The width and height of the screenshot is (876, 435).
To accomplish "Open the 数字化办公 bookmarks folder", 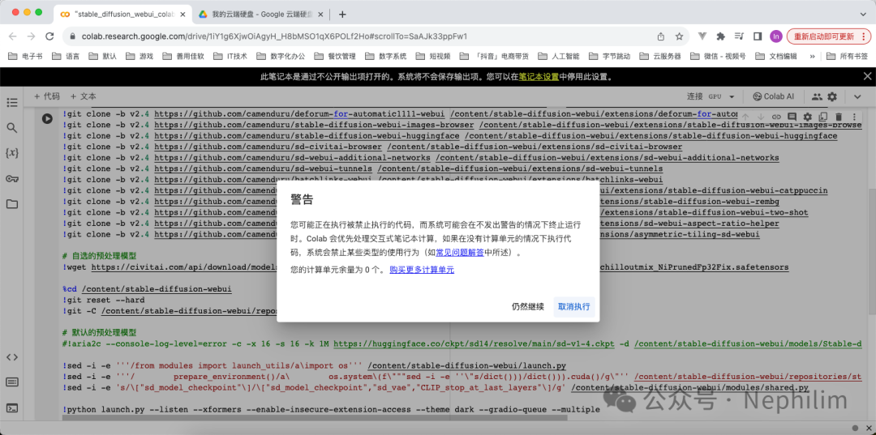I will click(x=281, y=56).
